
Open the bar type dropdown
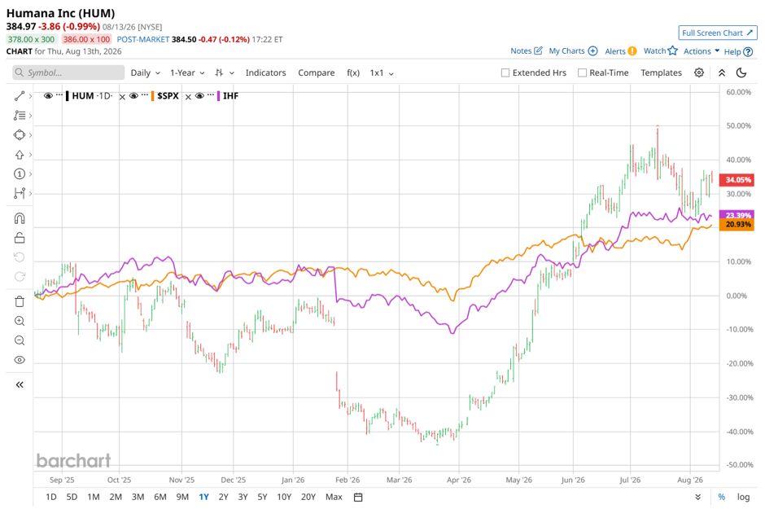(225, 72)
